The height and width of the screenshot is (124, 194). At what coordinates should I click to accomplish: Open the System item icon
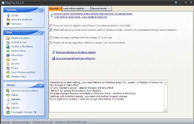8,15
